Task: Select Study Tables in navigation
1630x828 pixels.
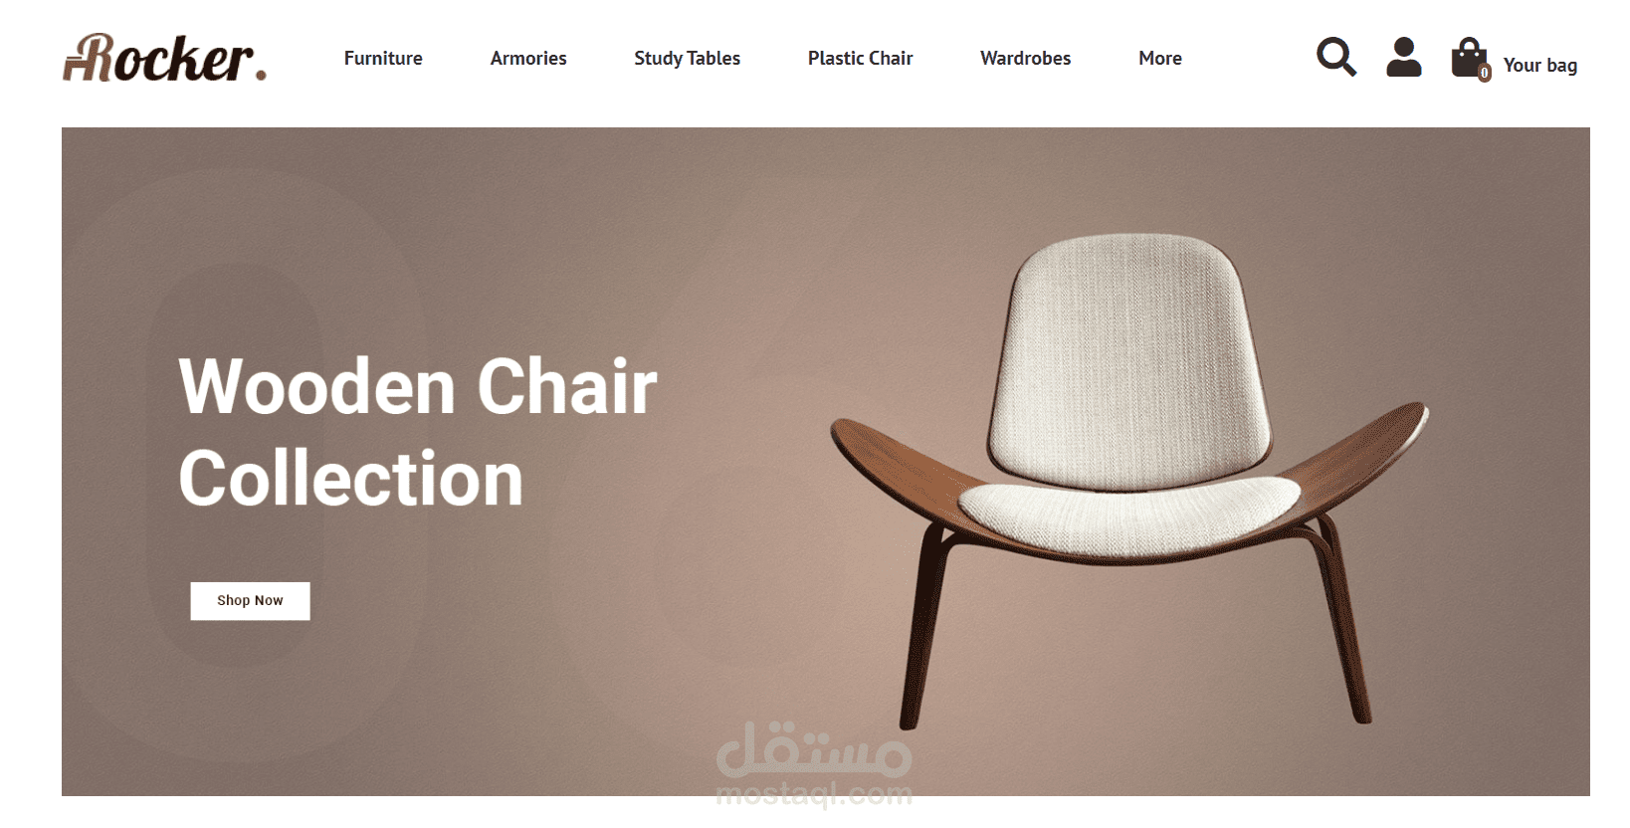Action: 688,59
